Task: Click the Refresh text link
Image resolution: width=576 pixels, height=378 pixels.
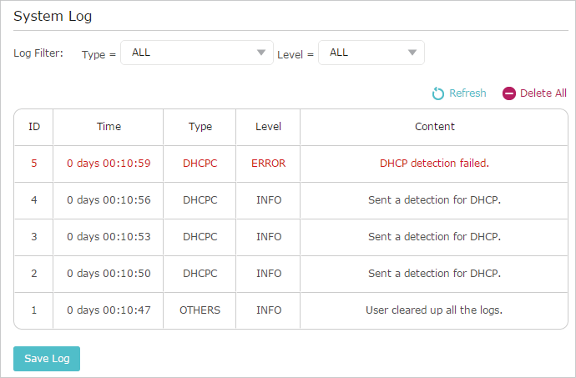Action: [467, 93]
